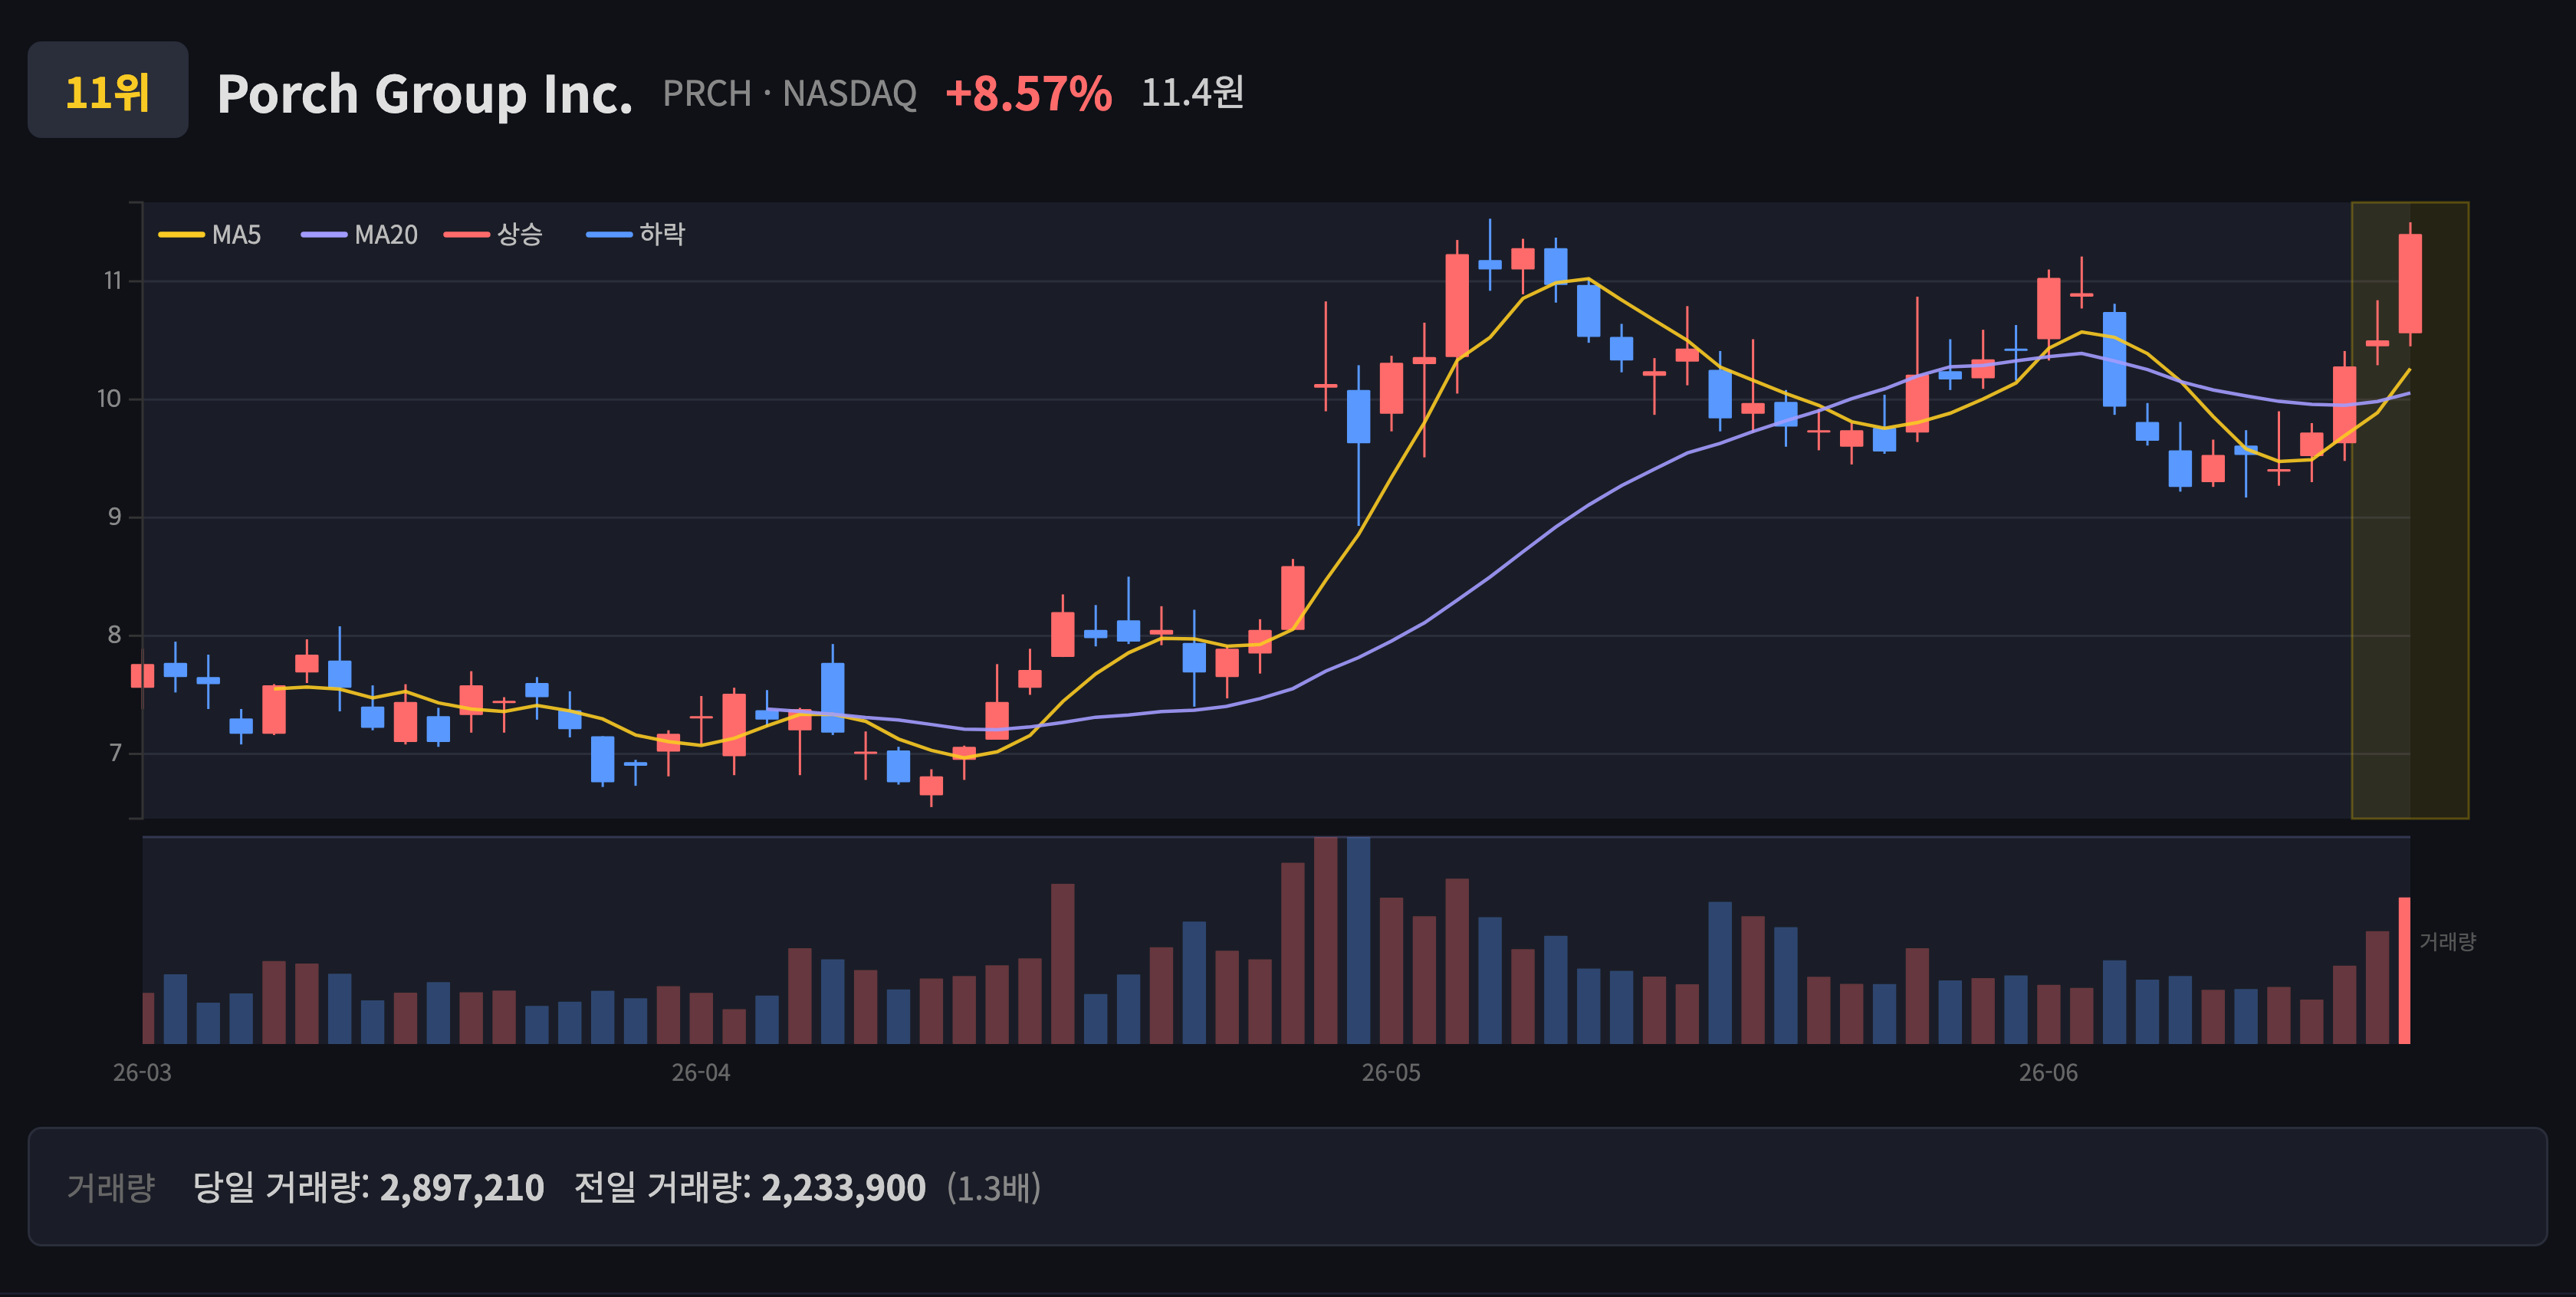This screenshot has height=1297, width=2576.
Task: Select the Porch Group Inc. title
Action: click(425, 94)
